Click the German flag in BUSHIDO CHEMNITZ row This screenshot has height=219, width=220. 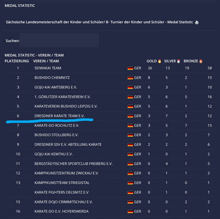[131, 78]
